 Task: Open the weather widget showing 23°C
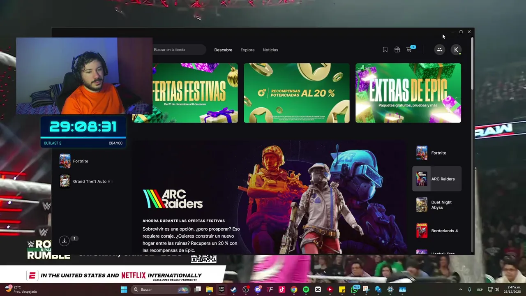(21, 289)
